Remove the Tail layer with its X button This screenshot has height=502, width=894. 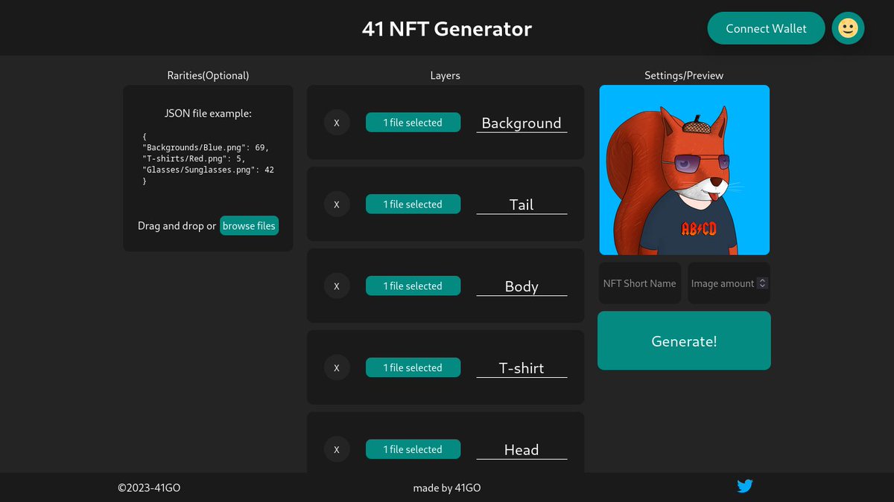click(x=337, y=204)
